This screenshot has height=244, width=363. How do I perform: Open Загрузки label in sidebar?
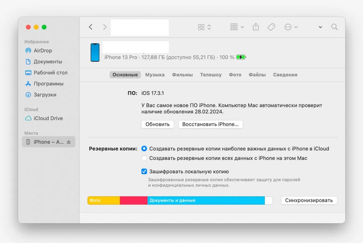coord(45,95)
